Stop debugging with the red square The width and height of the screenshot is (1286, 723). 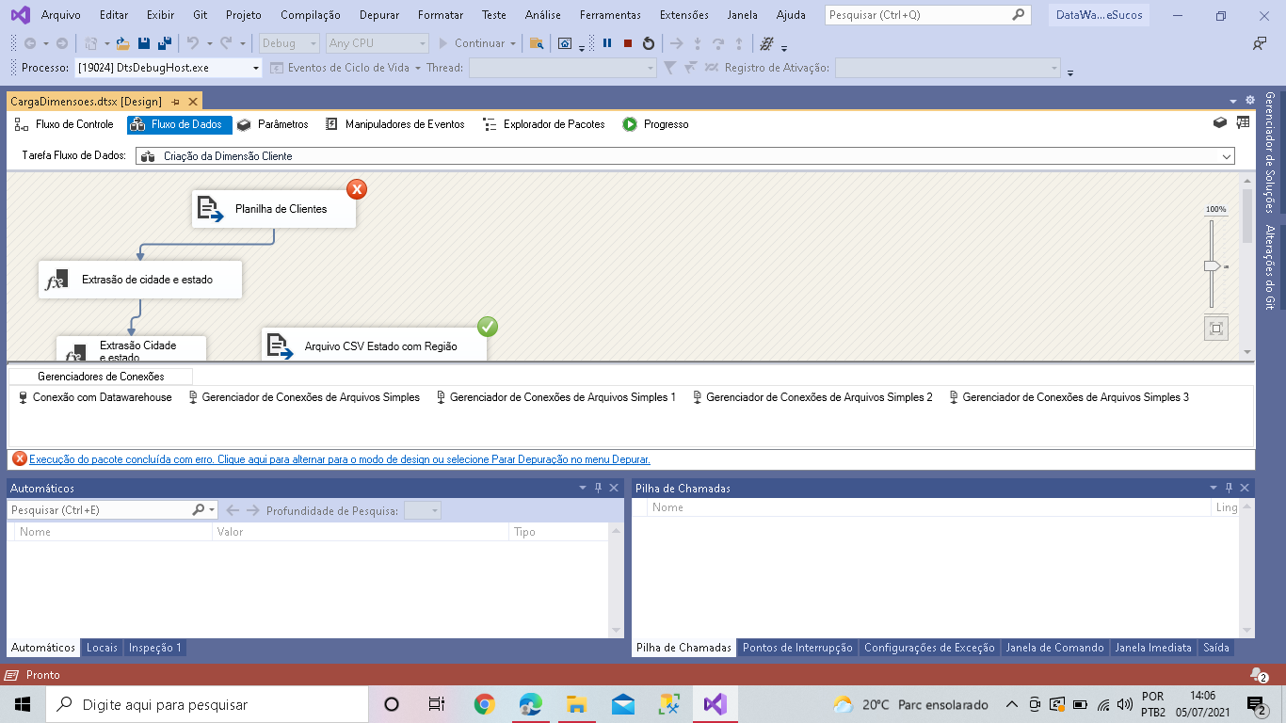pos(628,43)
